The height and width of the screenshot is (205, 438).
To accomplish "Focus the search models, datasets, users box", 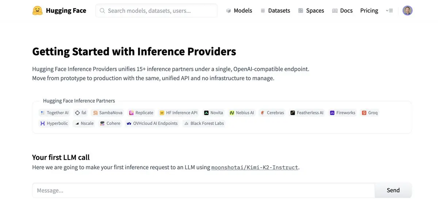I will tap(157, 11).
